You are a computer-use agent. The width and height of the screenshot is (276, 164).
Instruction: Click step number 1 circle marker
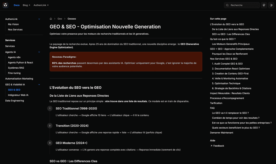pos(50,108)
